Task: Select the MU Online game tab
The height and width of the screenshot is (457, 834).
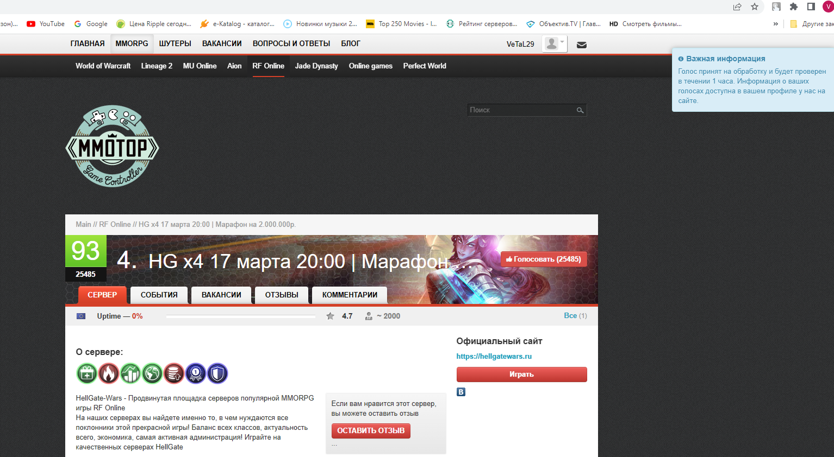Action: click(x=200, y=66)
